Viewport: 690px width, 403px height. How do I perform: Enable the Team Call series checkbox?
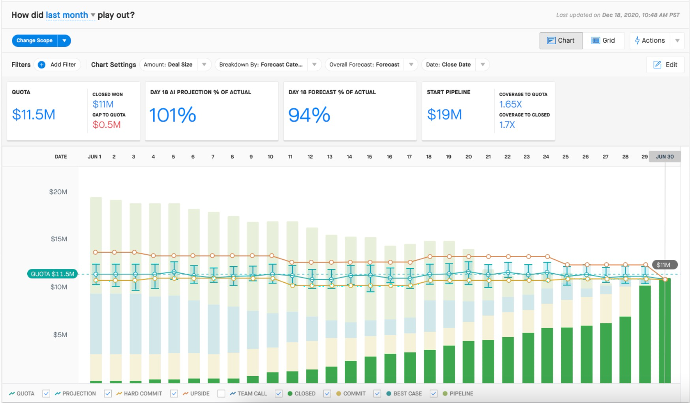click(x=221, y=394)
